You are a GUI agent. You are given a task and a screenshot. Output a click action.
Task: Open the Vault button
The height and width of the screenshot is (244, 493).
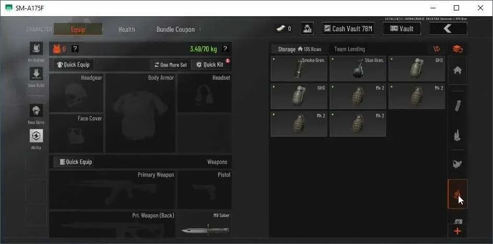point(402,29)
